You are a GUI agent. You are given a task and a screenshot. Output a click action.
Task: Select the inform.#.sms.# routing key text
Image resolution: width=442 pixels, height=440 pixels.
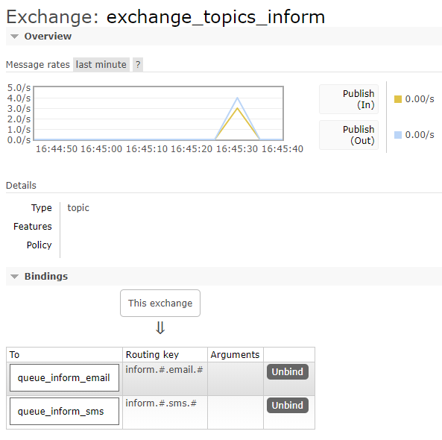click(161, 403)
